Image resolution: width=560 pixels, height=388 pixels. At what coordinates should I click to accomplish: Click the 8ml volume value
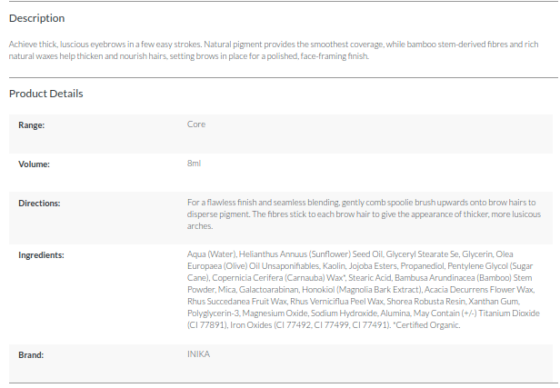pos(194,164)
